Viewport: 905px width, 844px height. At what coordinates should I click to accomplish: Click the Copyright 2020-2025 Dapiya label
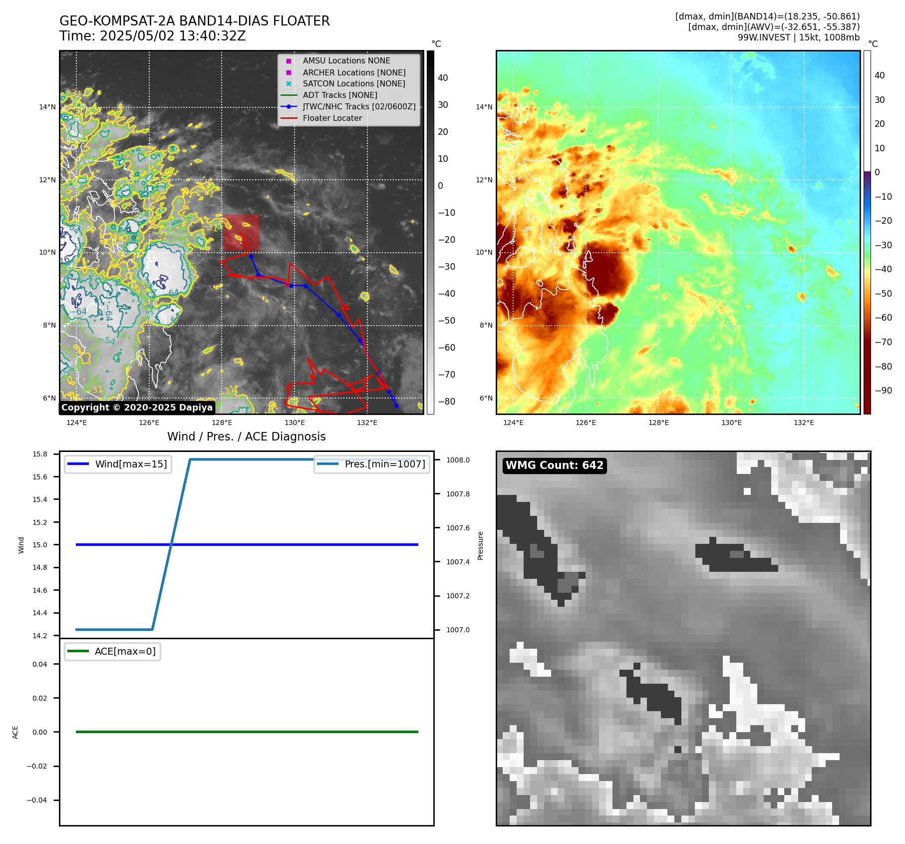click(x=137, y=408)
